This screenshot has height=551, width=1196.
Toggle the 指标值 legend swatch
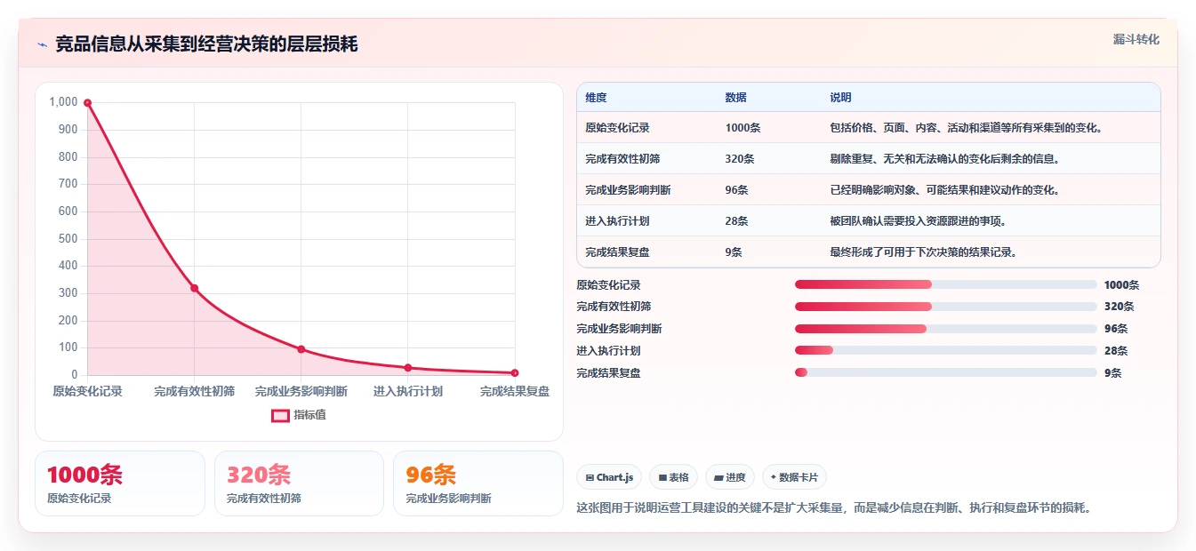coord(280,415)
